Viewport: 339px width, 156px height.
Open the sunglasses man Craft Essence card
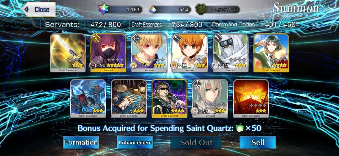pyautogui.click(x=169, y=98)
